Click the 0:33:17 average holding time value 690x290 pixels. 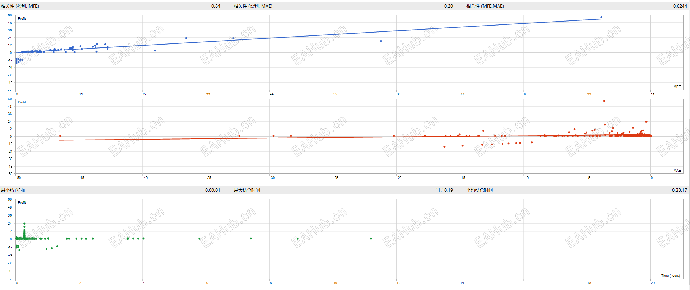[x=679, y=190]
